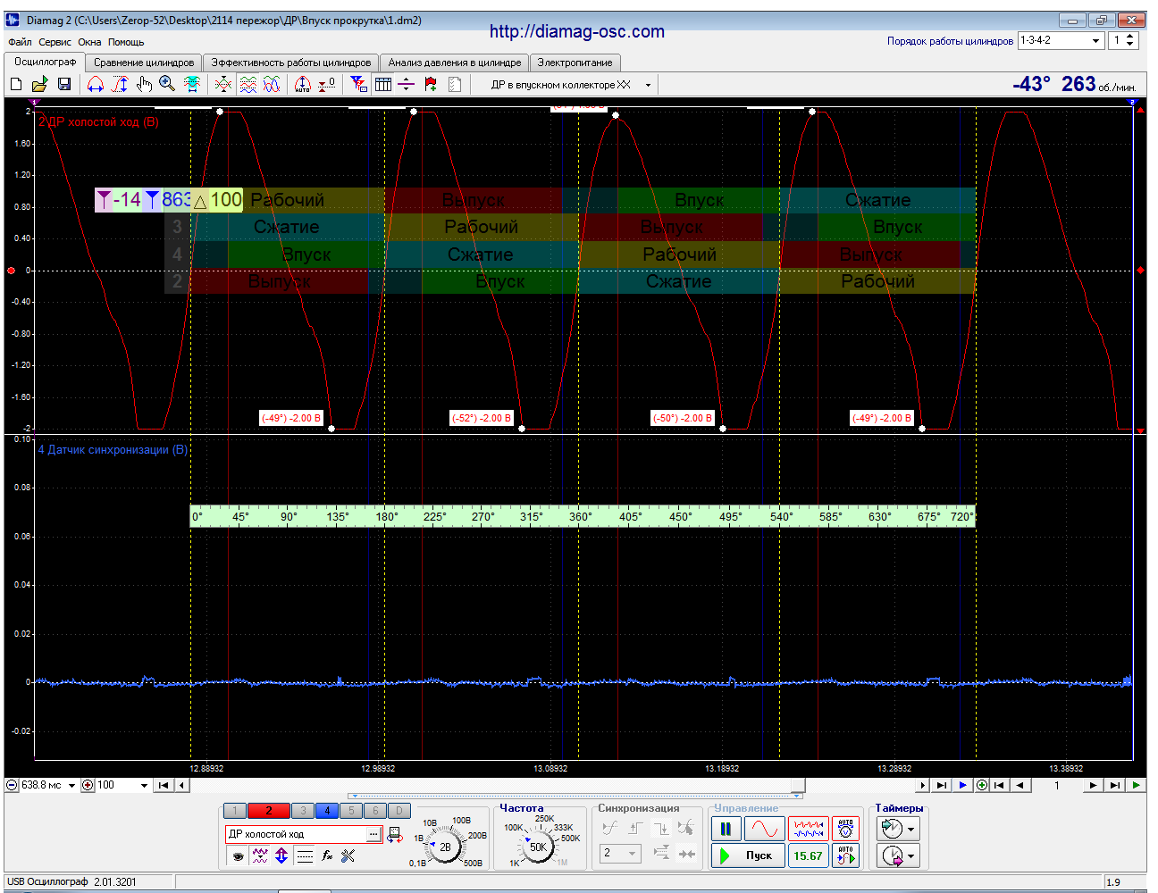The height and width of the screenshot is (893, 1158).
Task: Click the horizontal divider split icon
Action: coord(407,84)
